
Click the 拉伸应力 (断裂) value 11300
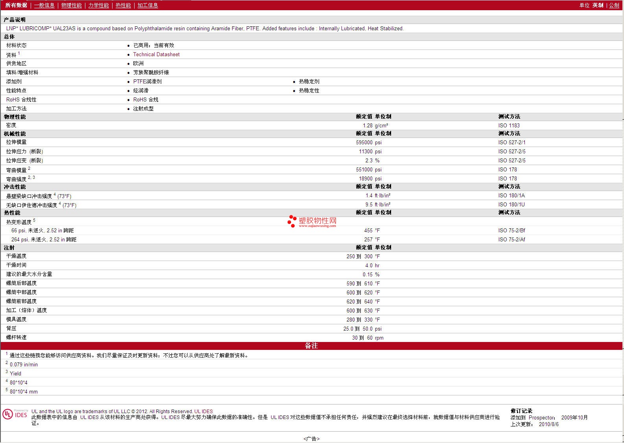[366, 151]
